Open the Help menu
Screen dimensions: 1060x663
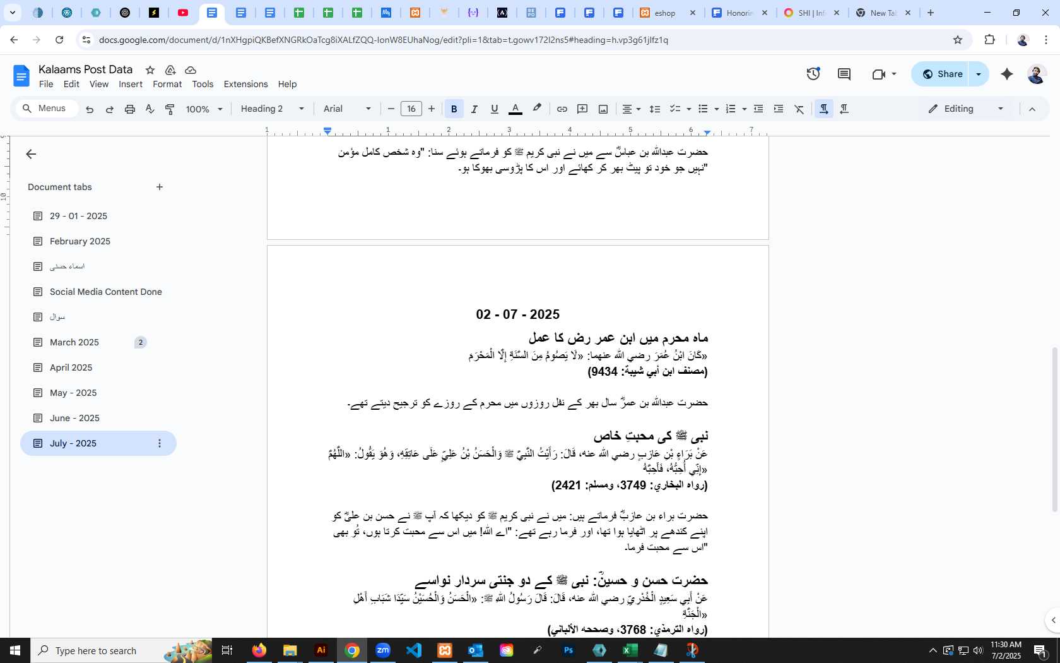pyautogui.click(x=287, y=84)
